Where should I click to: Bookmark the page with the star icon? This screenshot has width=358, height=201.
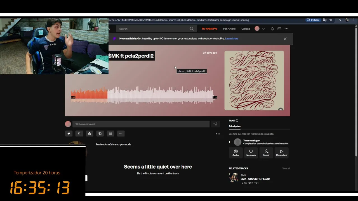[x=331, y=20]
